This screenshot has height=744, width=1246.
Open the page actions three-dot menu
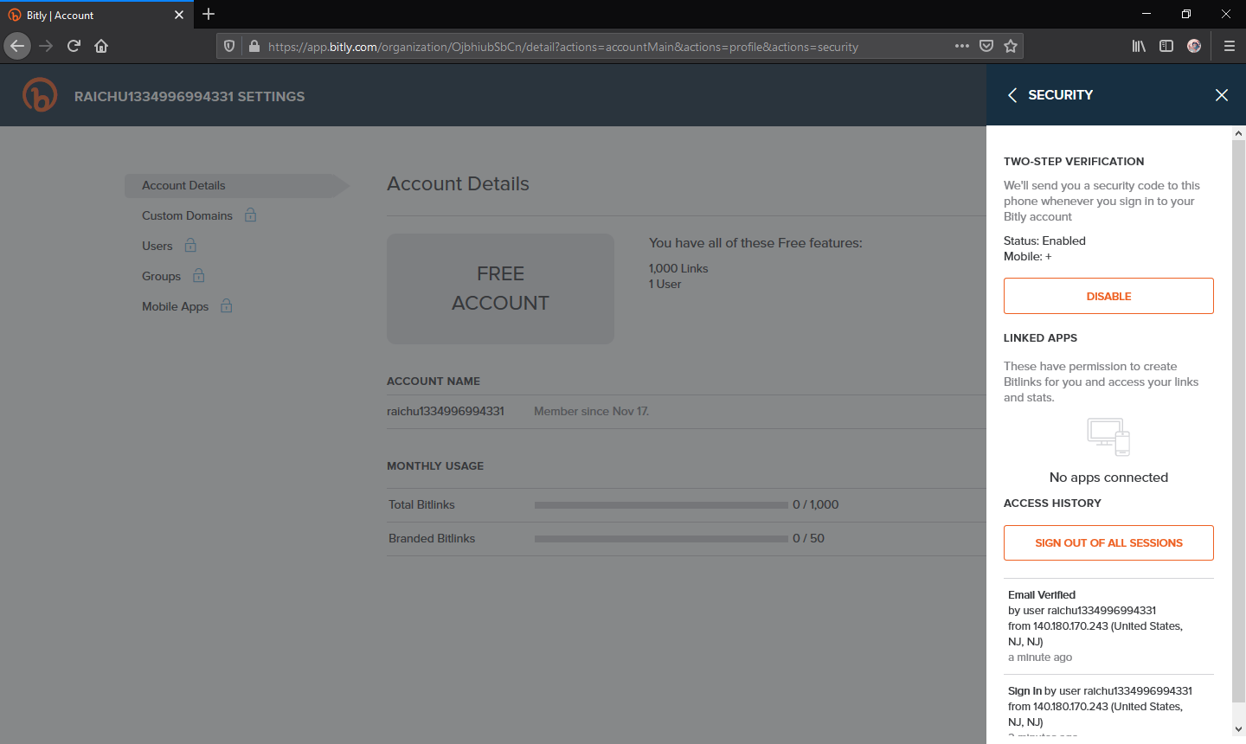(x=962, y=46)
